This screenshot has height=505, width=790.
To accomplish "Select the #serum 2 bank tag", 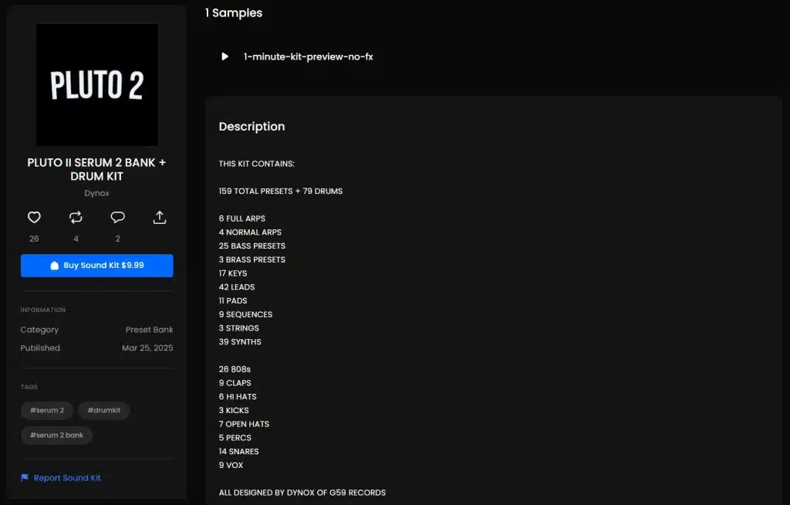I will (x=56, y=436).
